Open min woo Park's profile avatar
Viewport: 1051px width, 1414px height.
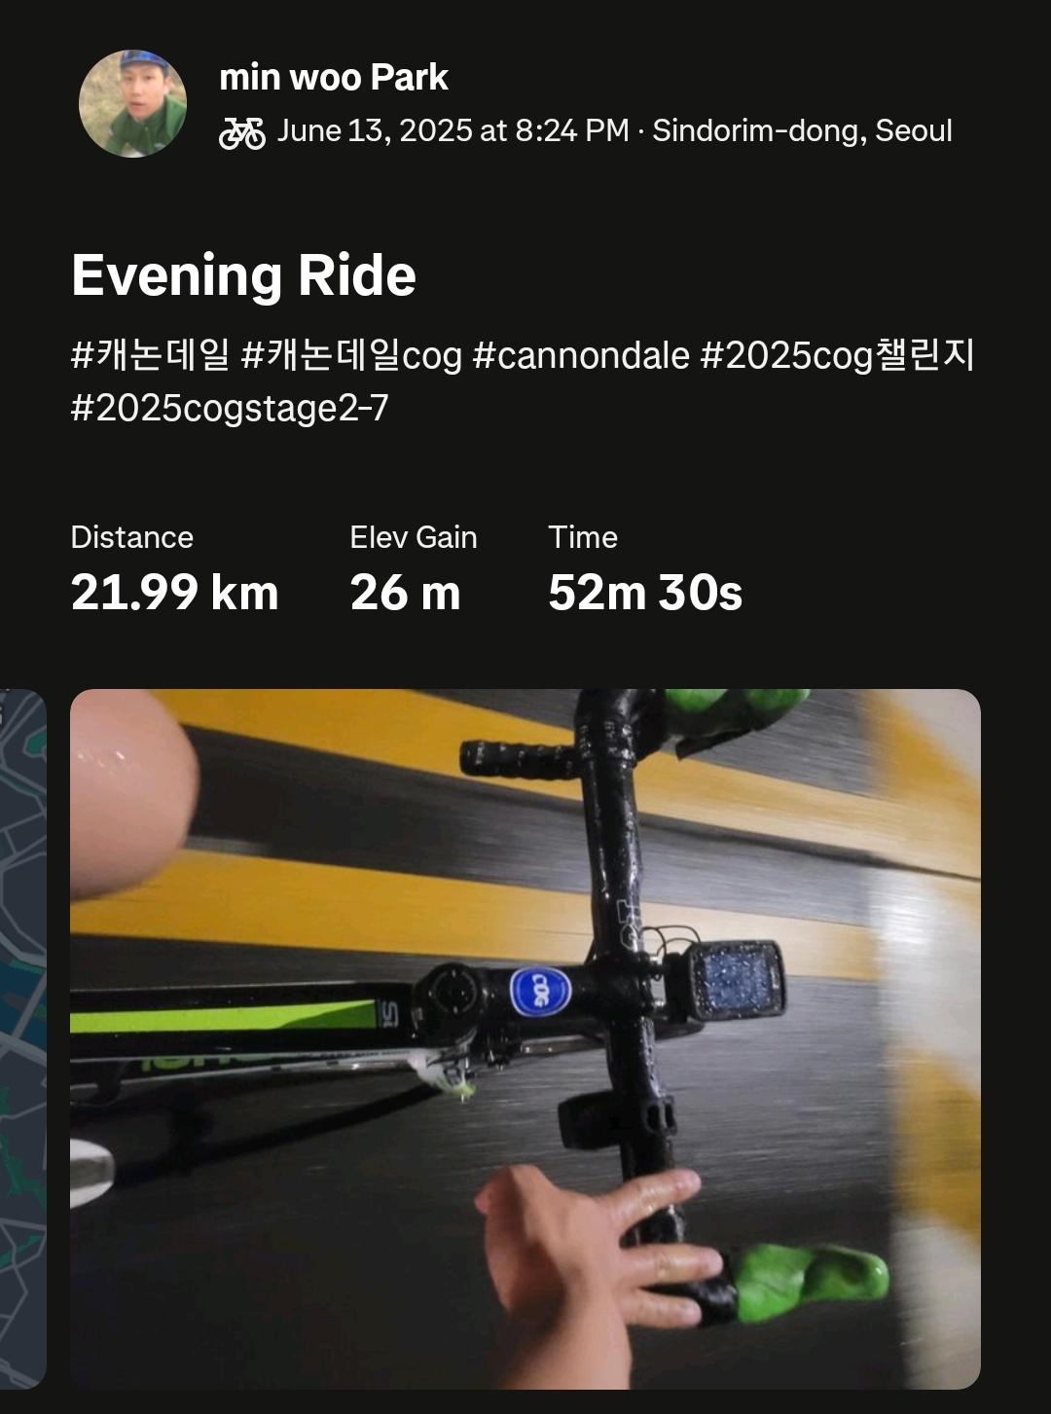[132, 103]
